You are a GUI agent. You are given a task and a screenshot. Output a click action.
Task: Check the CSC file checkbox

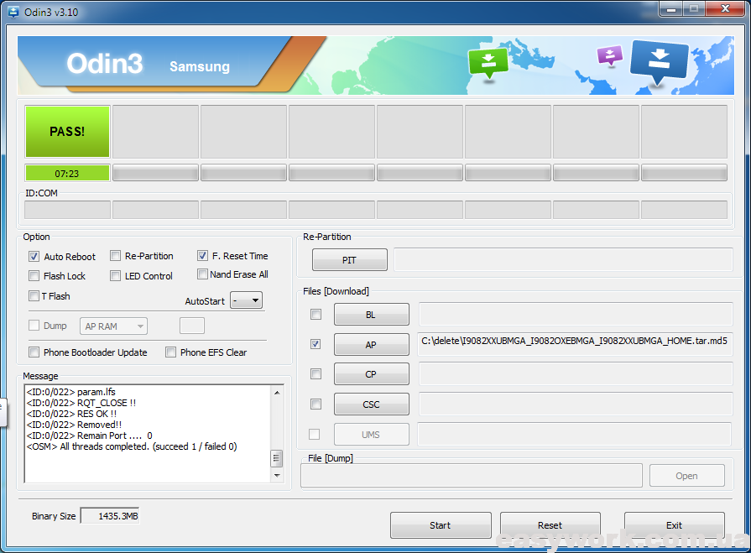pos(316,404)
